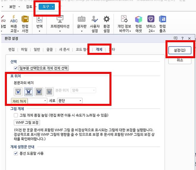Open the 본문 위치 양쪽 dropdown
The height and width of the screenshot is (170, 196).
83,90
